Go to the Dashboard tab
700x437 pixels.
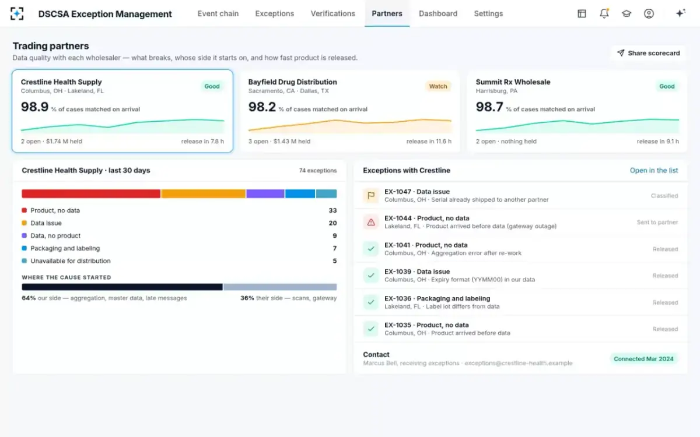point(438,13)
